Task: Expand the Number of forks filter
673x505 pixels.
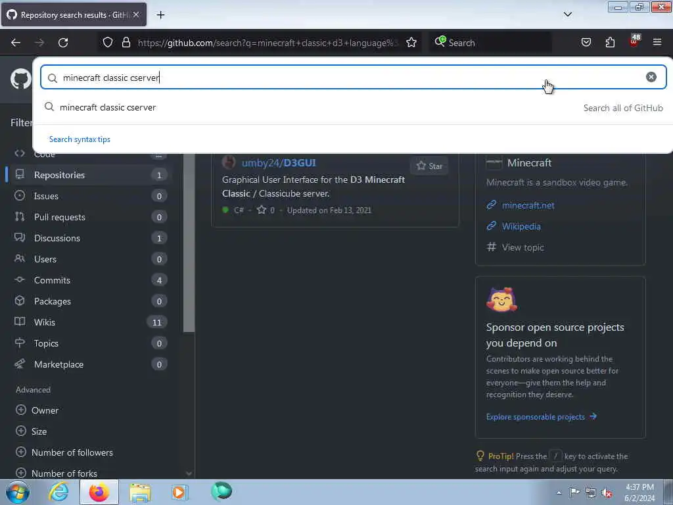Action: tap(57, 473)
